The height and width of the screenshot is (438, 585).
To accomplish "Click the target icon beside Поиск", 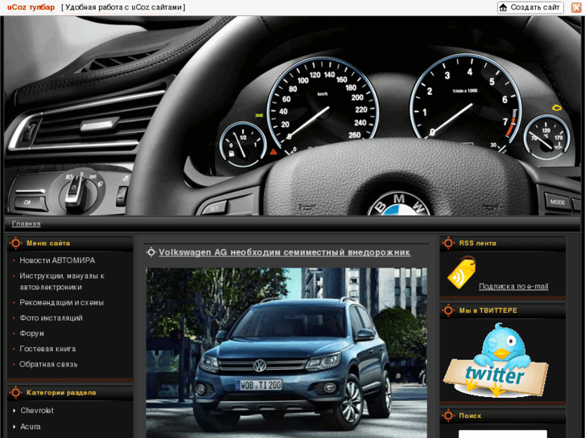I will click(448, 415).
